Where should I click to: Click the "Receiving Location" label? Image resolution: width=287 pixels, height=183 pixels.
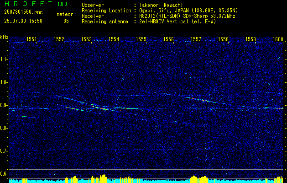coord(106,11)
